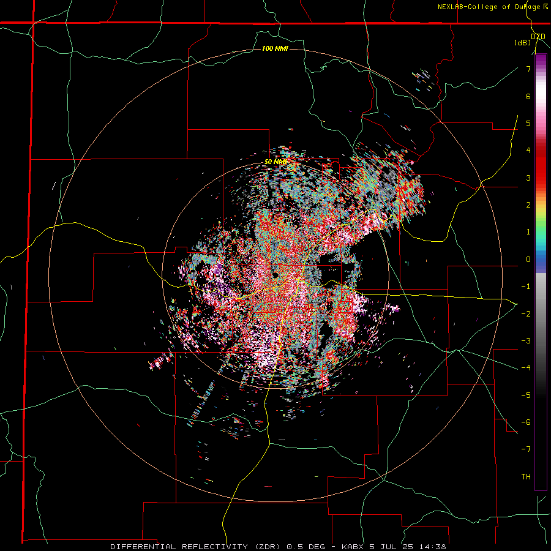Click the [dB] unit label
The width and height of the screenshot is (551, 551).
(x=523, y=43)
